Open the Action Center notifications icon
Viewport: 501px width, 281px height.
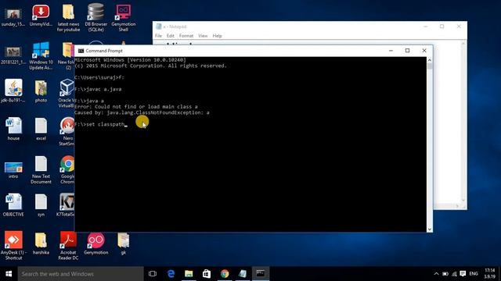(463, 274)
